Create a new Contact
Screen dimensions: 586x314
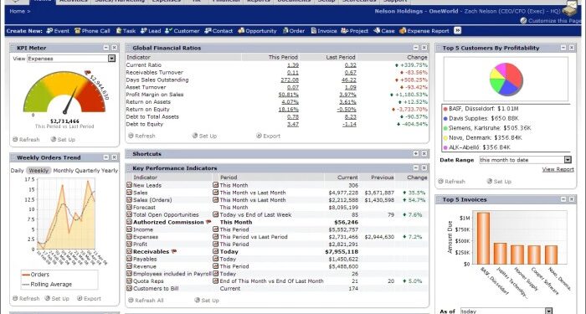click(x=218, y=31)
